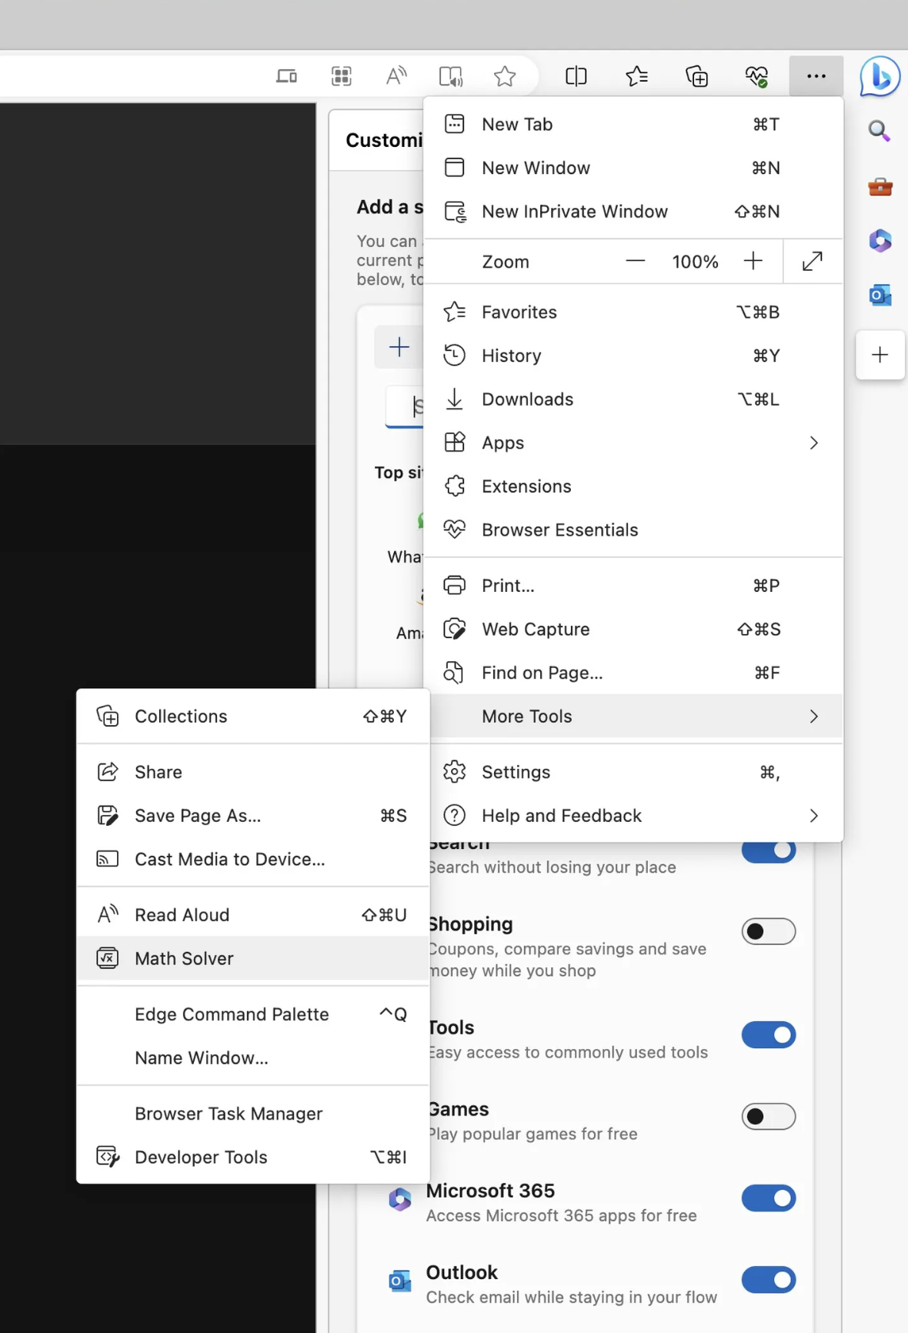This screenshot has width=908, height=1333.
Task: Choose Print... from the menu
Action: click(633, 586)
